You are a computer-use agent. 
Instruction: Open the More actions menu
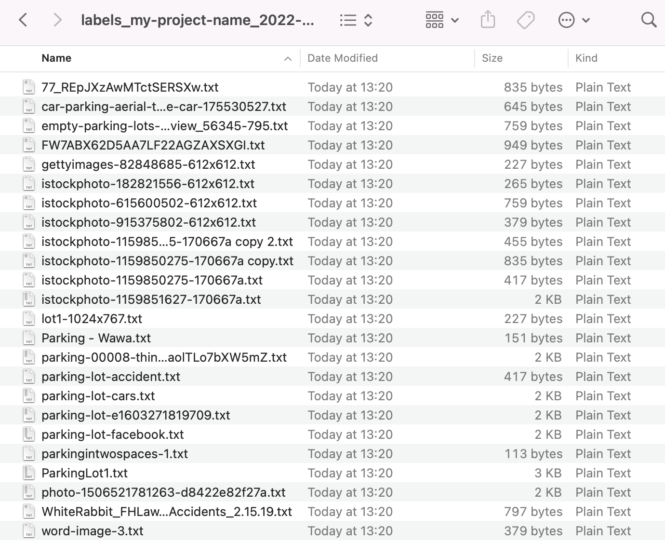click(574, 20)
